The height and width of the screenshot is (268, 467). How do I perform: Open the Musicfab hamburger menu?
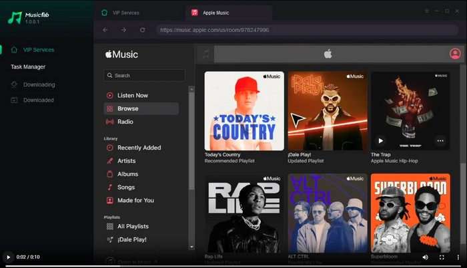pos(426,11)
